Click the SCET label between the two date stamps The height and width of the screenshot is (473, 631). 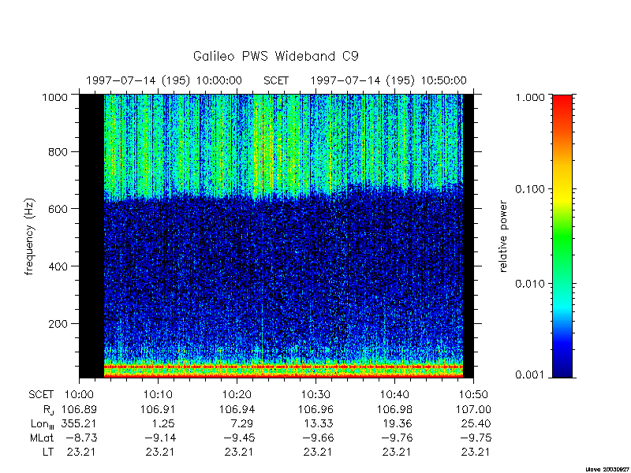[x=276, y=80]
